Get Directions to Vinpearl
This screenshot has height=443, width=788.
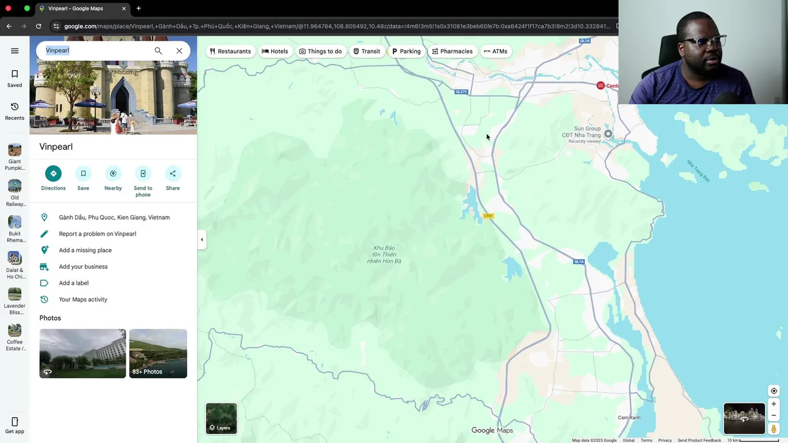[x=53, y=178]
